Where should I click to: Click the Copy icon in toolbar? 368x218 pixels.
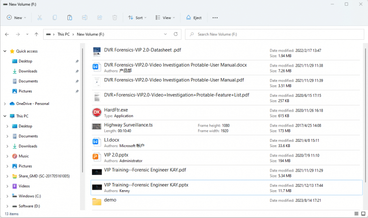tap(55, 18)
